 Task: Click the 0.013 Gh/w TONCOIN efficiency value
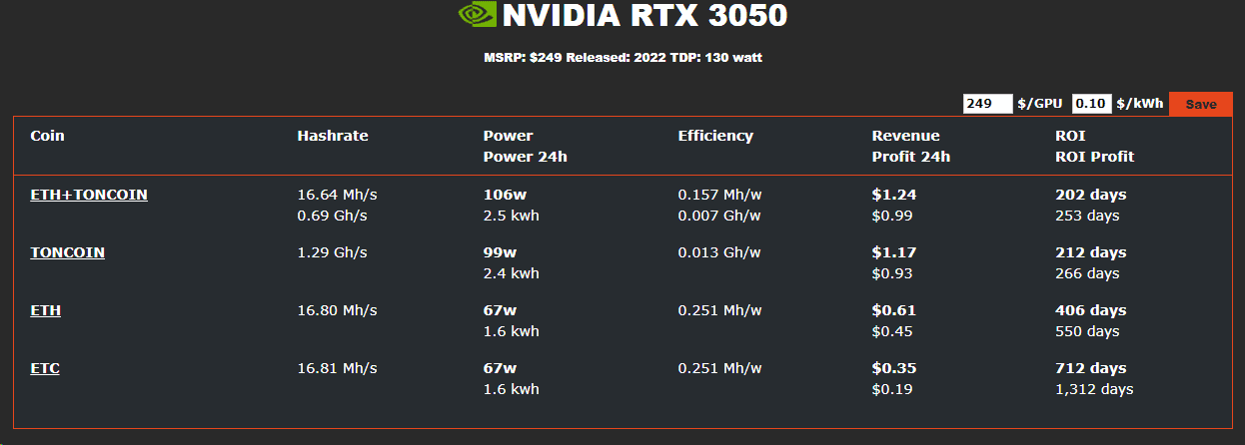click(719, 252)
